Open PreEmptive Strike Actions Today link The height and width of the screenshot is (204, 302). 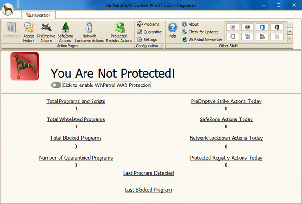coord(226,101)
